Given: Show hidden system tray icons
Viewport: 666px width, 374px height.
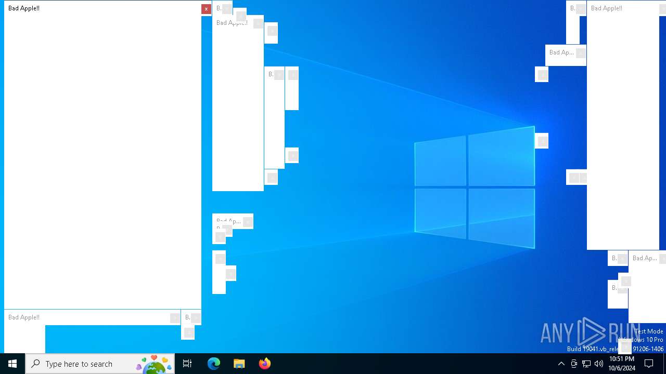Looking at the screenshot, I should point(561,364).
